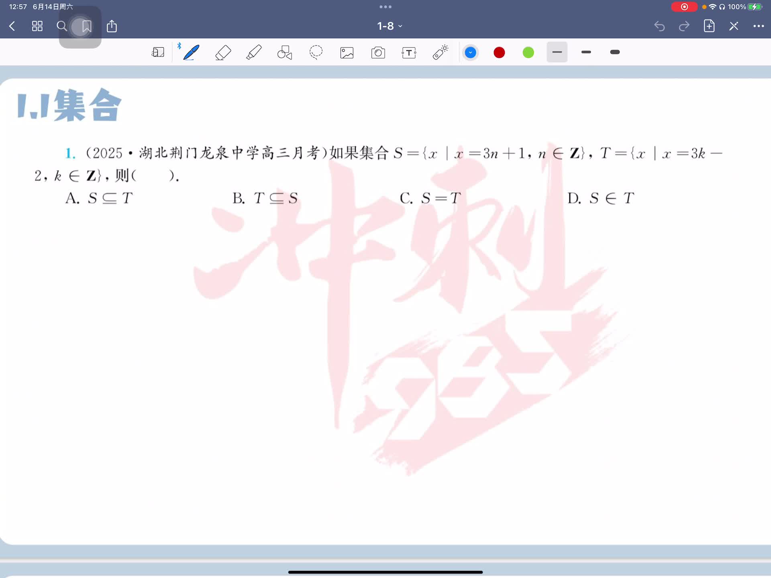
Task: Select the Lasso selection tool
Action: click(316, 52)
